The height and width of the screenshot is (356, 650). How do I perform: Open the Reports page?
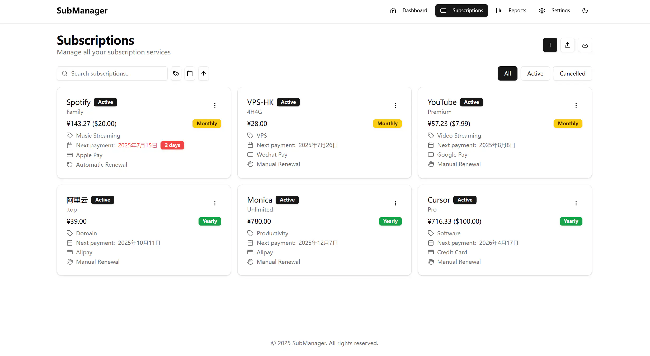511,11
